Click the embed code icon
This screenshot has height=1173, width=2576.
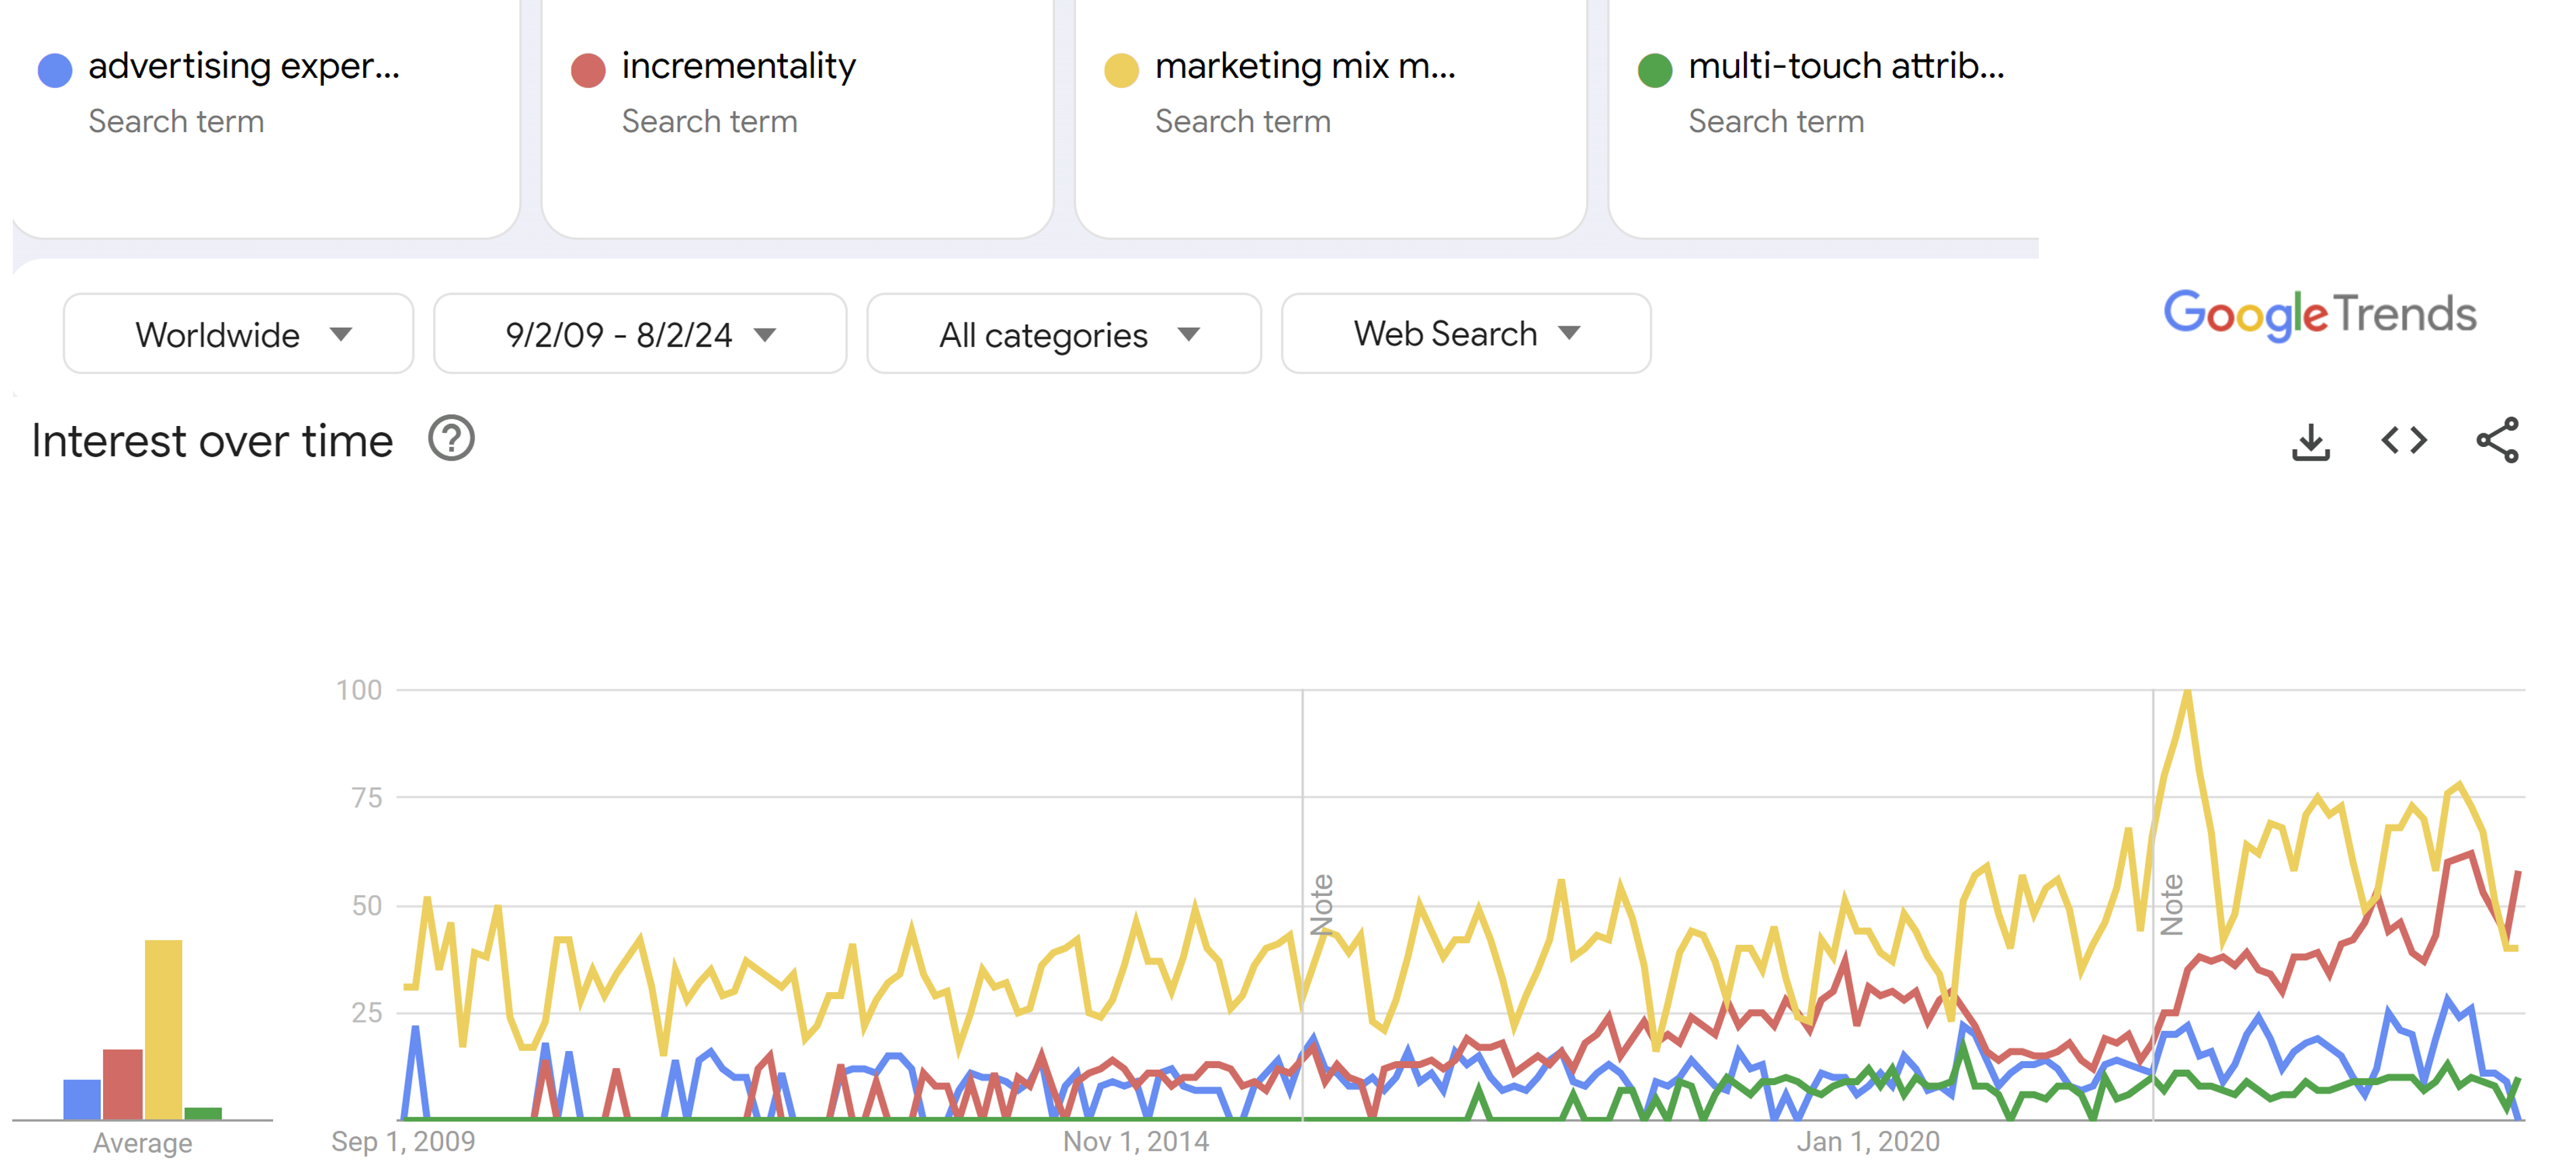click(x=2403, y=441)
